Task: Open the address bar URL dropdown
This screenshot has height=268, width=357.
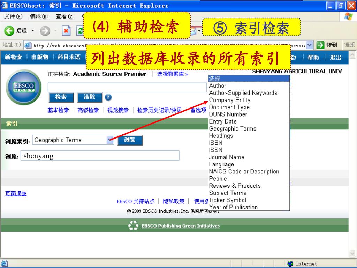Action: (x=309, y=45)
